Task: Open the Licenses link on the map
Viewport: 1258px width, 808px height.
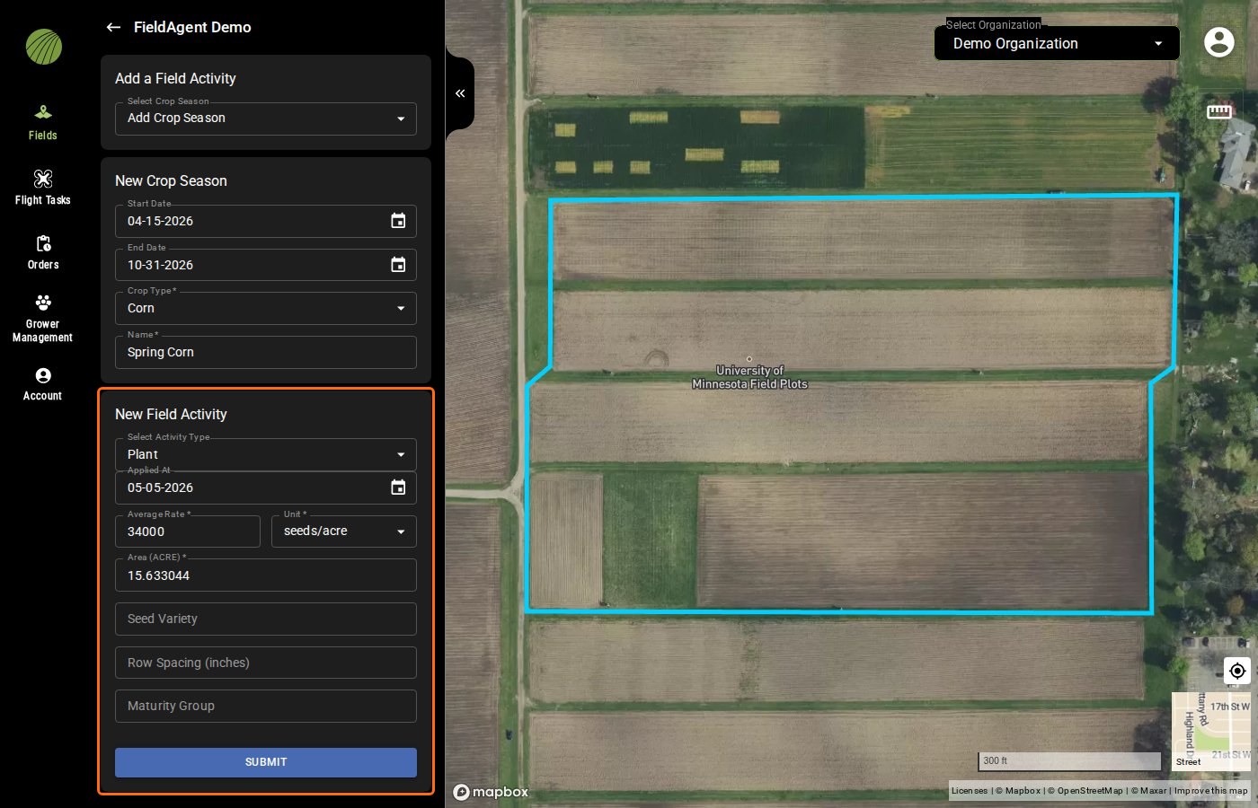Action: pyautogui.click(x=969, y=791)
